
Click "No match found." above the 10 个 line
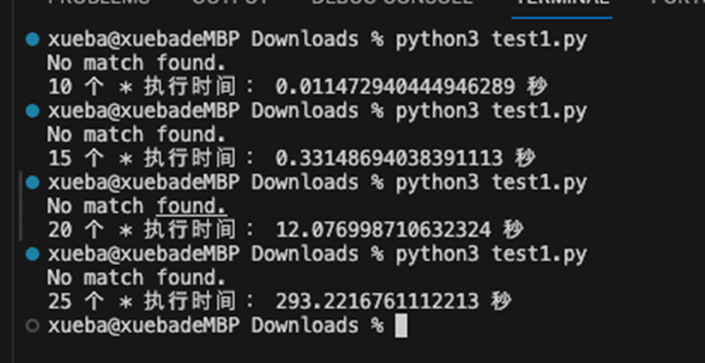[x=136, y=64]
